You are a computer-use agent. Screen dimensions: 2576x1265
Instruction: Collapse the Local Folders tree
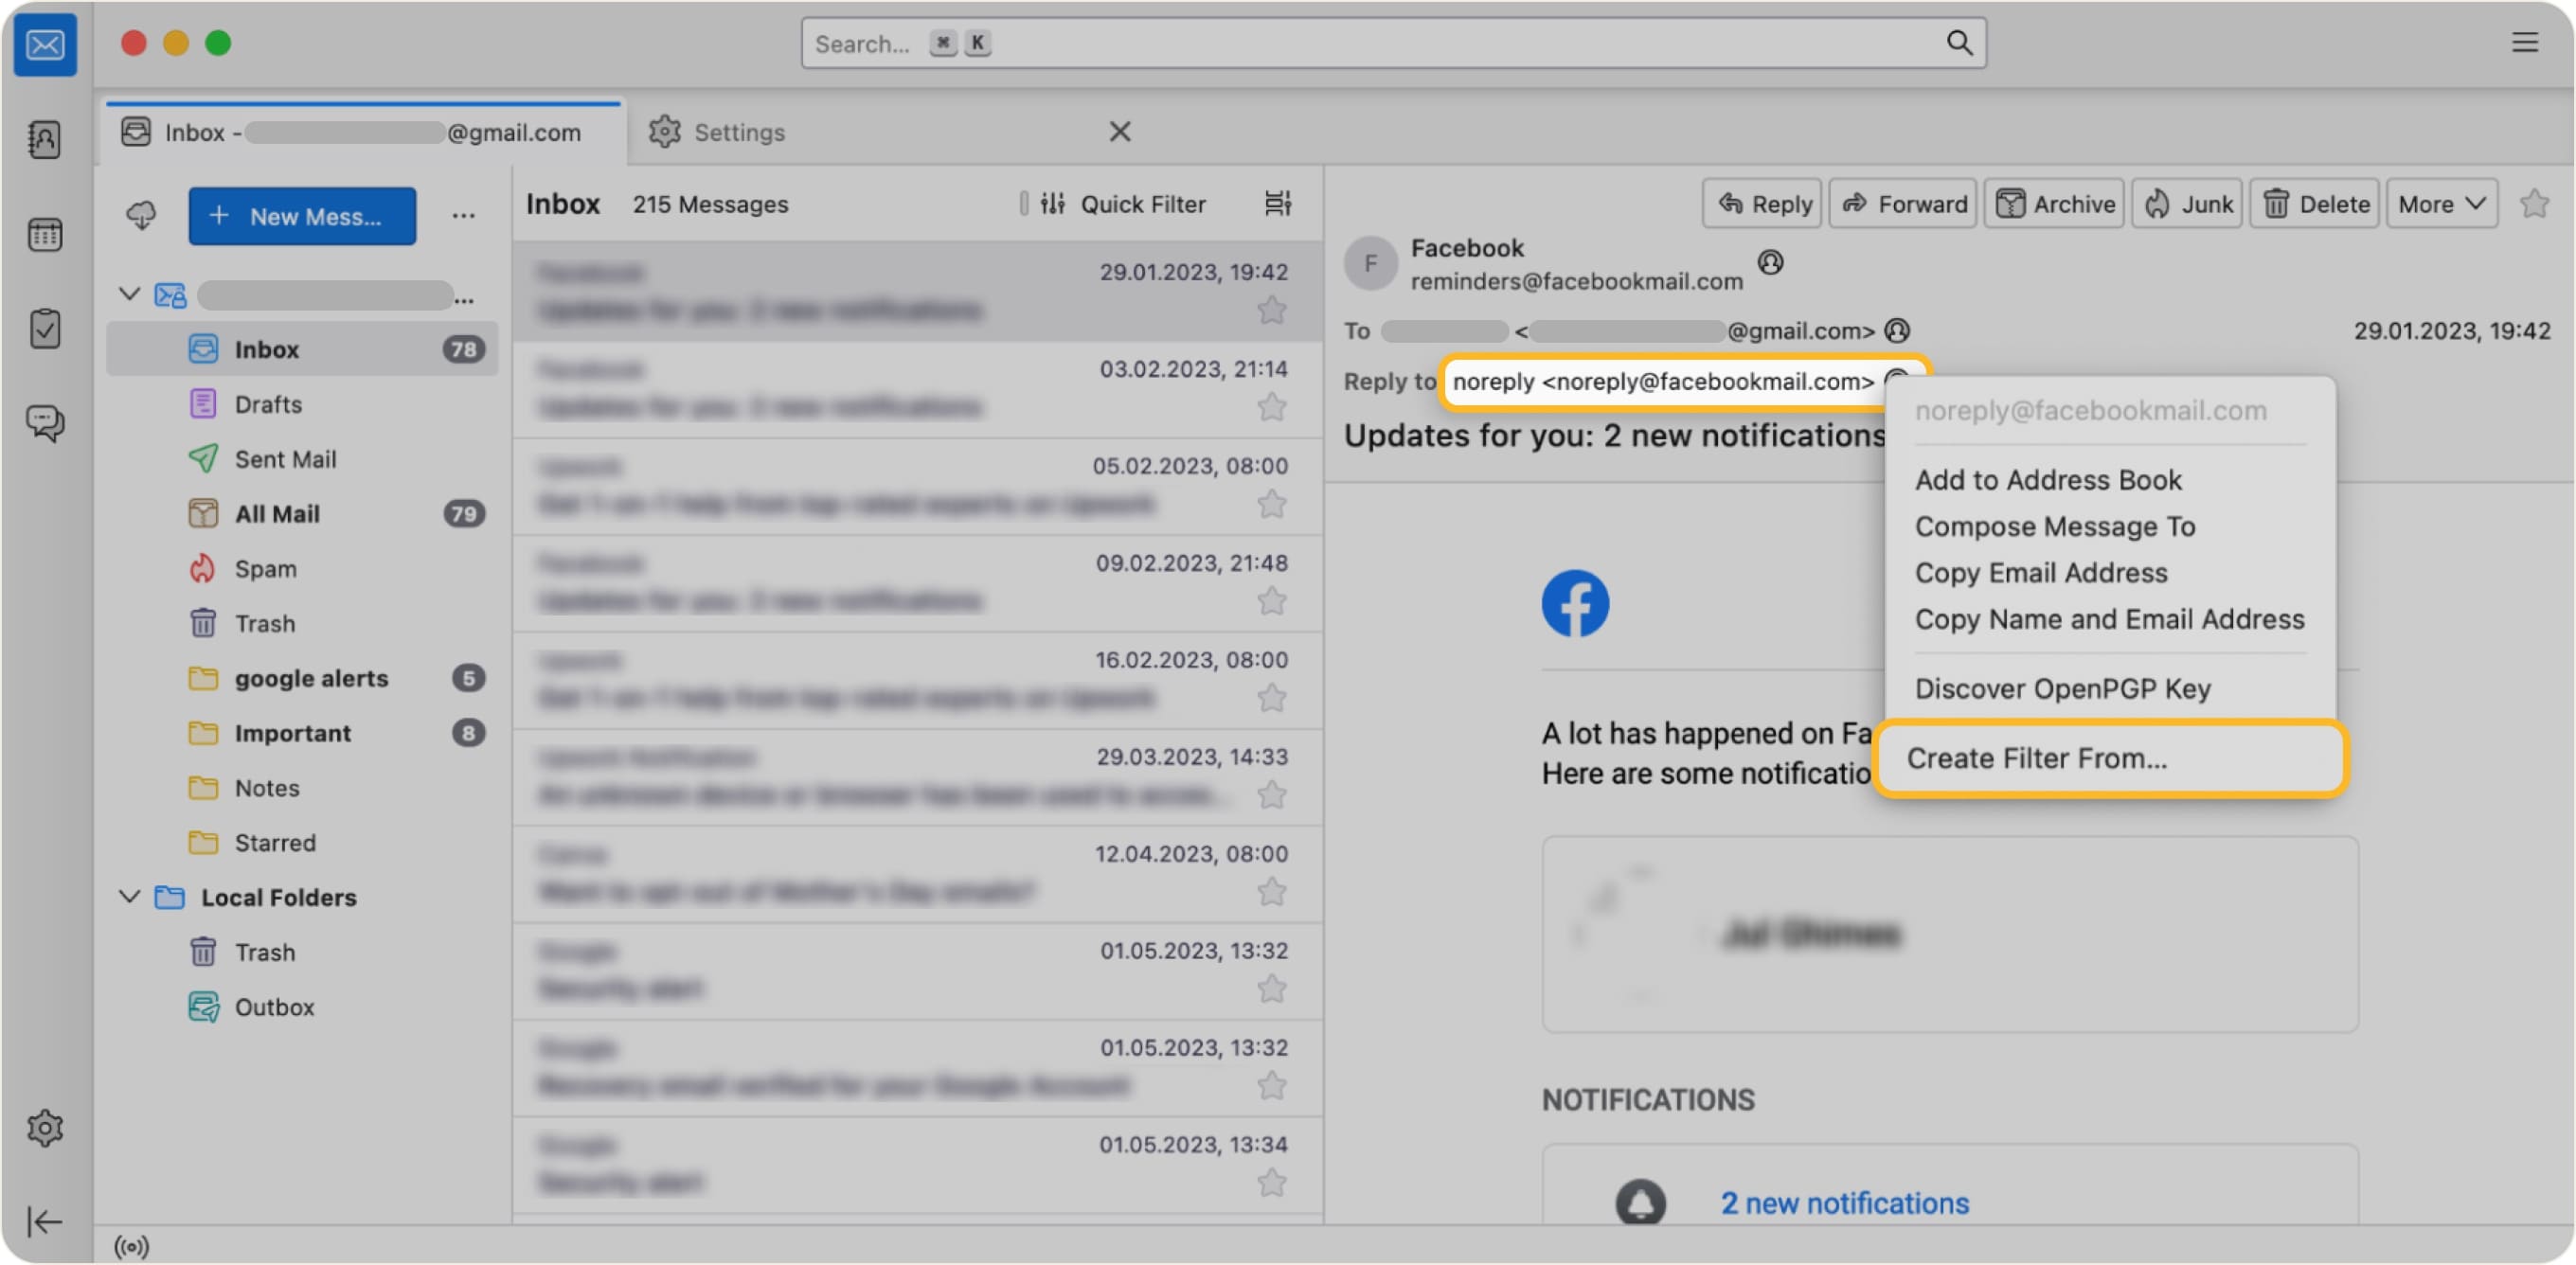coord(129,896)
